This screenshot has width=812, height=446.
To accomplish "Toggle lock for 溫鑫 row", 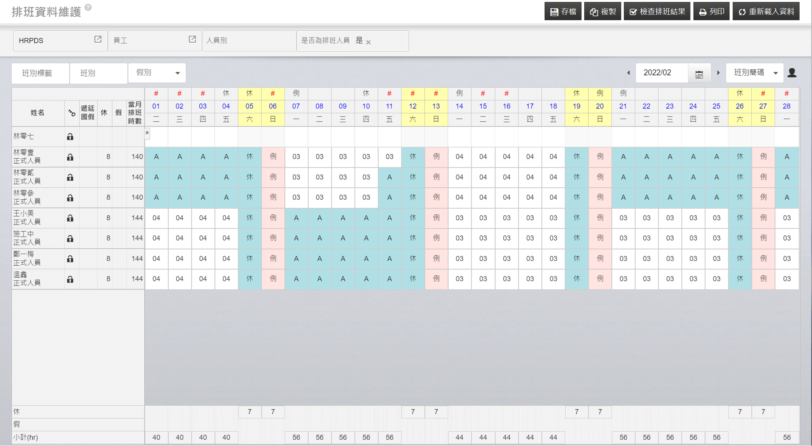I will pos(70,279).
